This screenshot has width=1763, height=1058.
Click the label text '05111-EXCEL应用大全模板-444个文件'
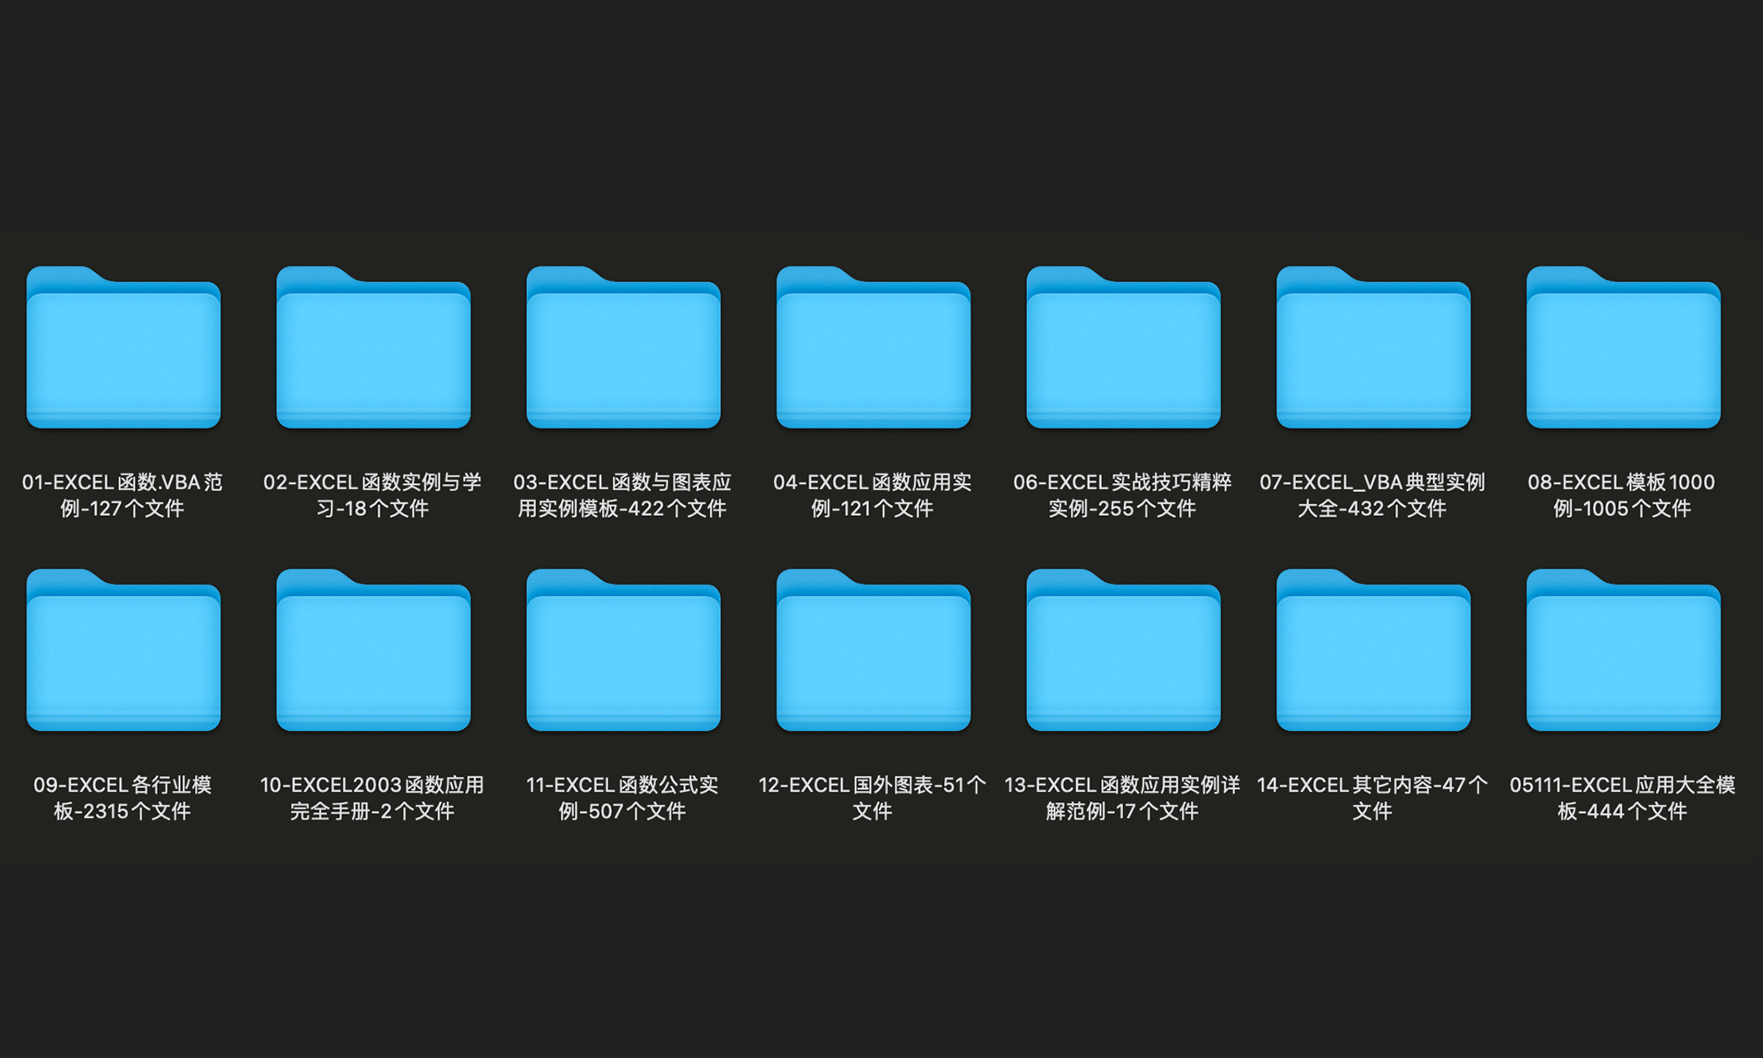point(1622,798)
